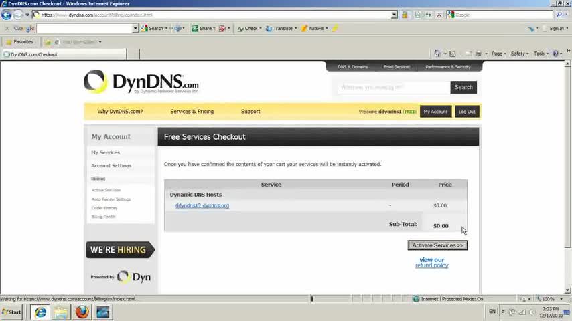Click the Google Toolbar Search button
572x321 pixels.
153,28
